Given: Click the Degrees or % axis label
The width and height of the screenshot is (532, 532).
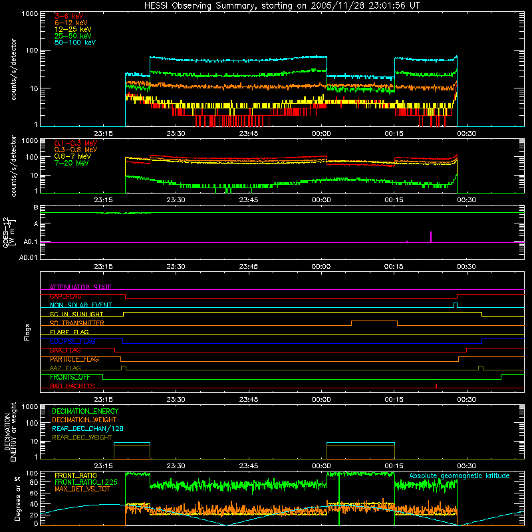Looking at the screenshot, I should (17, 498).
